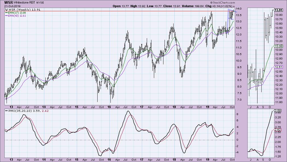Click the 12.5 price axis label
Screen dimensions: 287x162
[239, 28]
